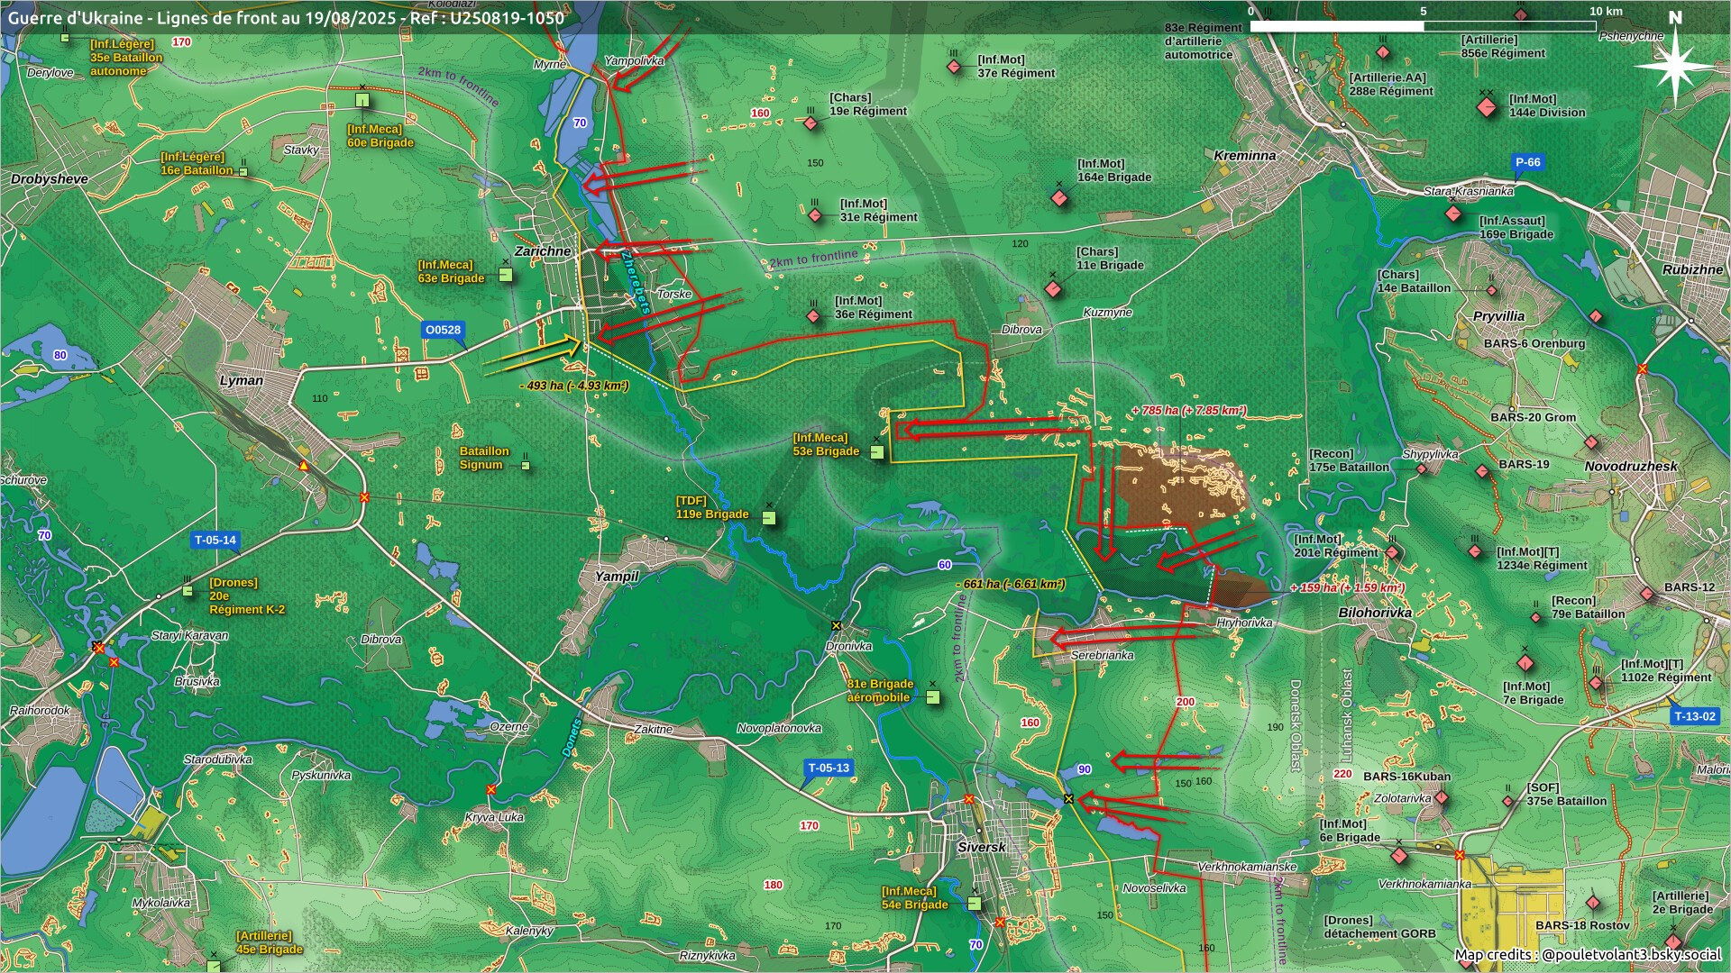Click the 288e Régiment Artillerie.AA label
This screenshot has width=1731, height=973.
1391,85
